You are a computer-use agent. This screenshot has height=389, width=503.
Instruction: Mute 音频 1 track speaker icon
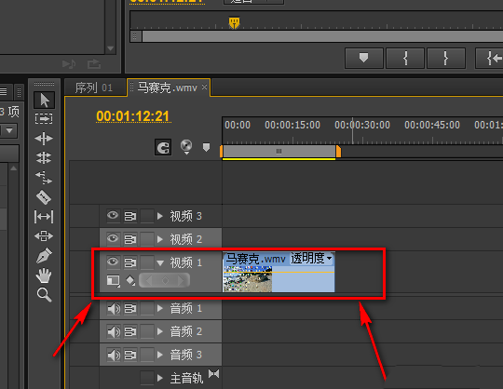114,309
